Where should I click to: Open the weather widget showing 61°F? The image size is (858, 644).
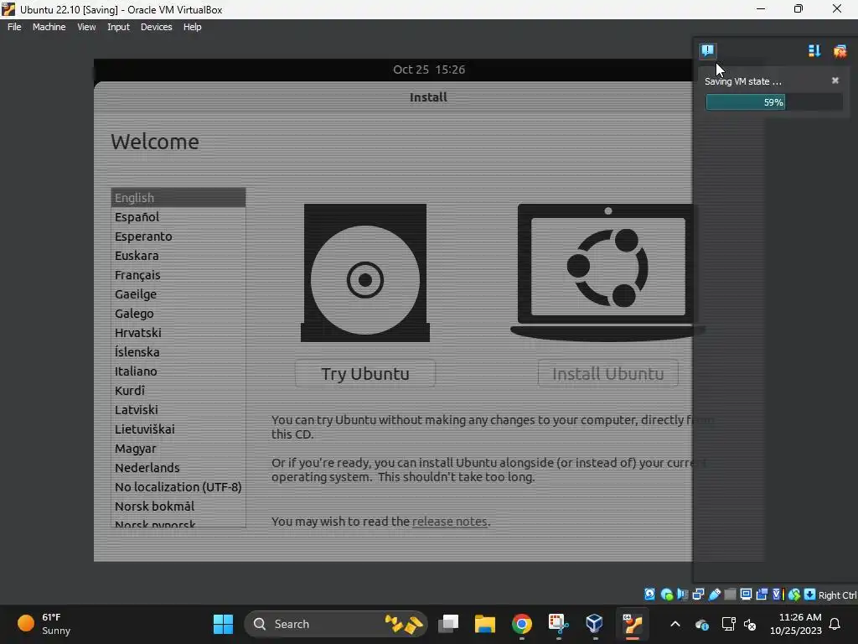pyautogui.click(x=44, y=624)
